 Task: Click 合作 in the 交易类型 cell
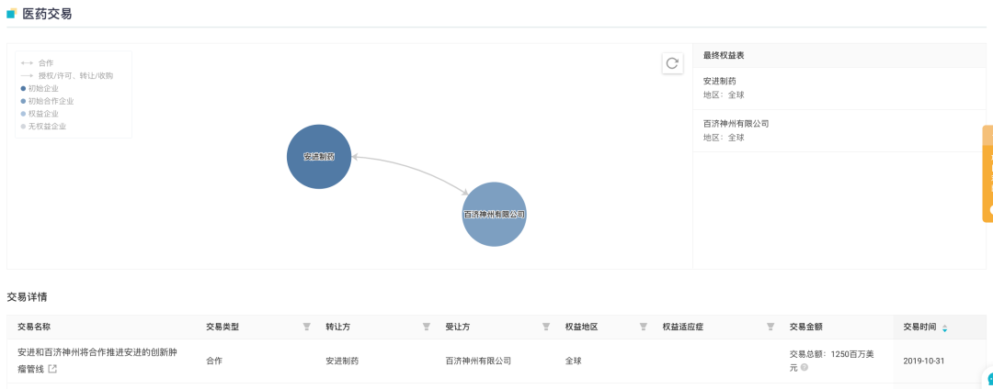(214, 361)
